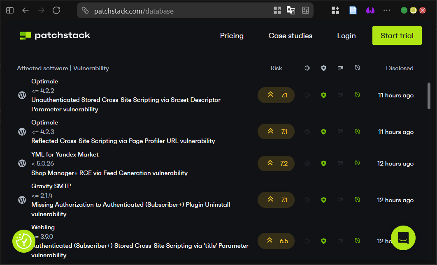Image resolution: width=437 pixels, height=265 pixels.
Task: Reload the patchstack page
Action: click(x=56, y=10)
